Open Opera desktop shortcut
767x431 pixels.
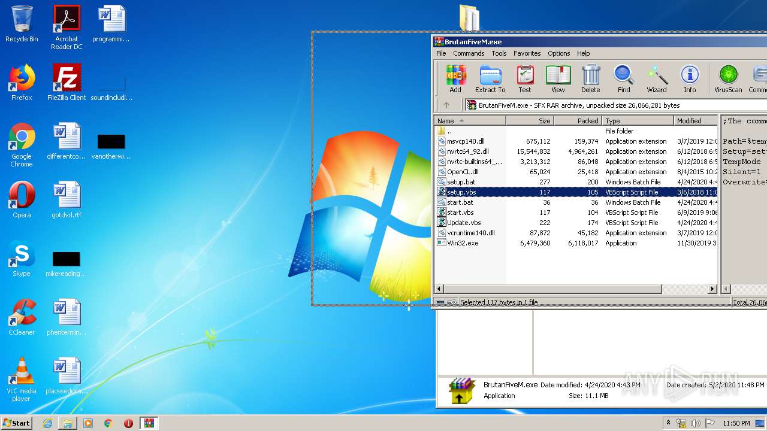point(22,200)
